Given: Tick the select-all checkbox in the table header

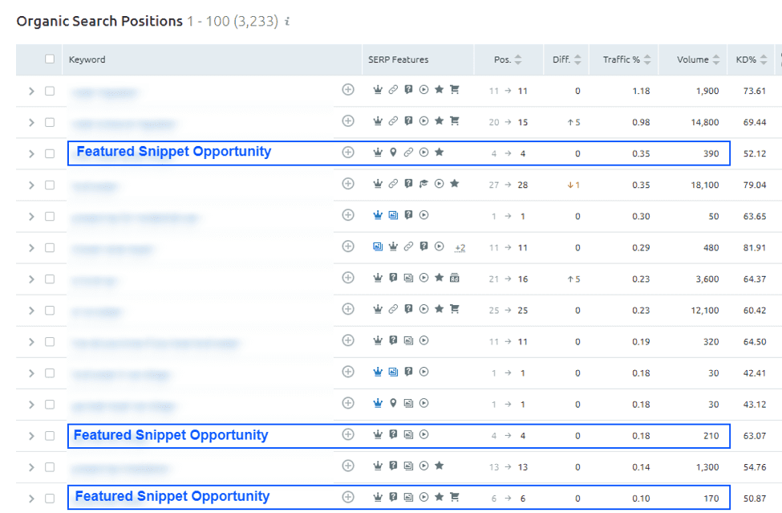Looking at the screenshot, I should [x=50, y=59].
